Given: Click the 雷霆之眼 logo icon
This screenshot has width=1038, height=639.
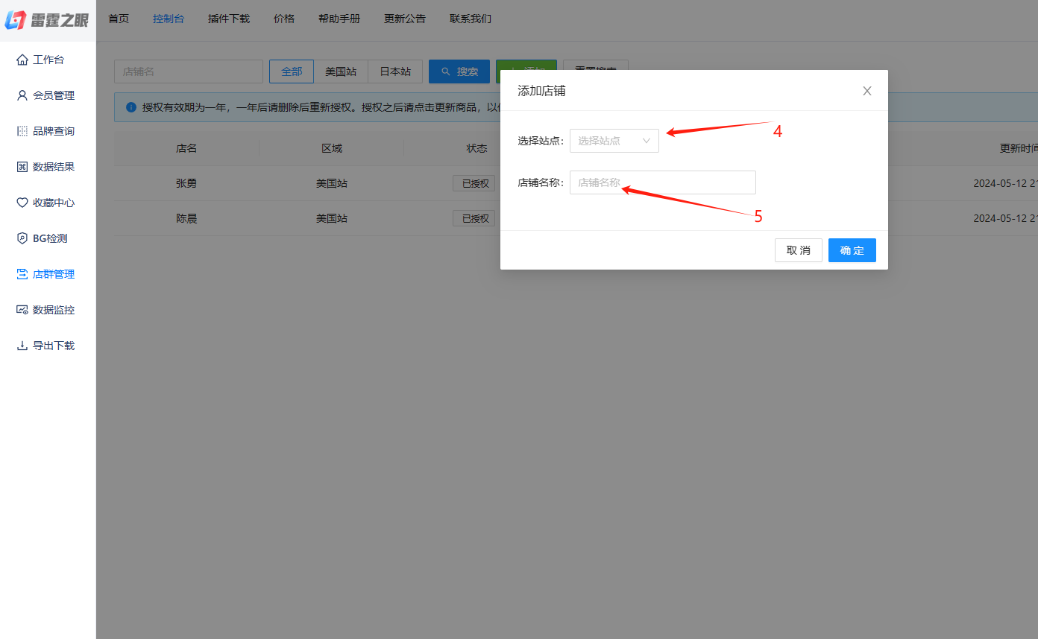Looking at the screenshot, I should click(15, 20).
